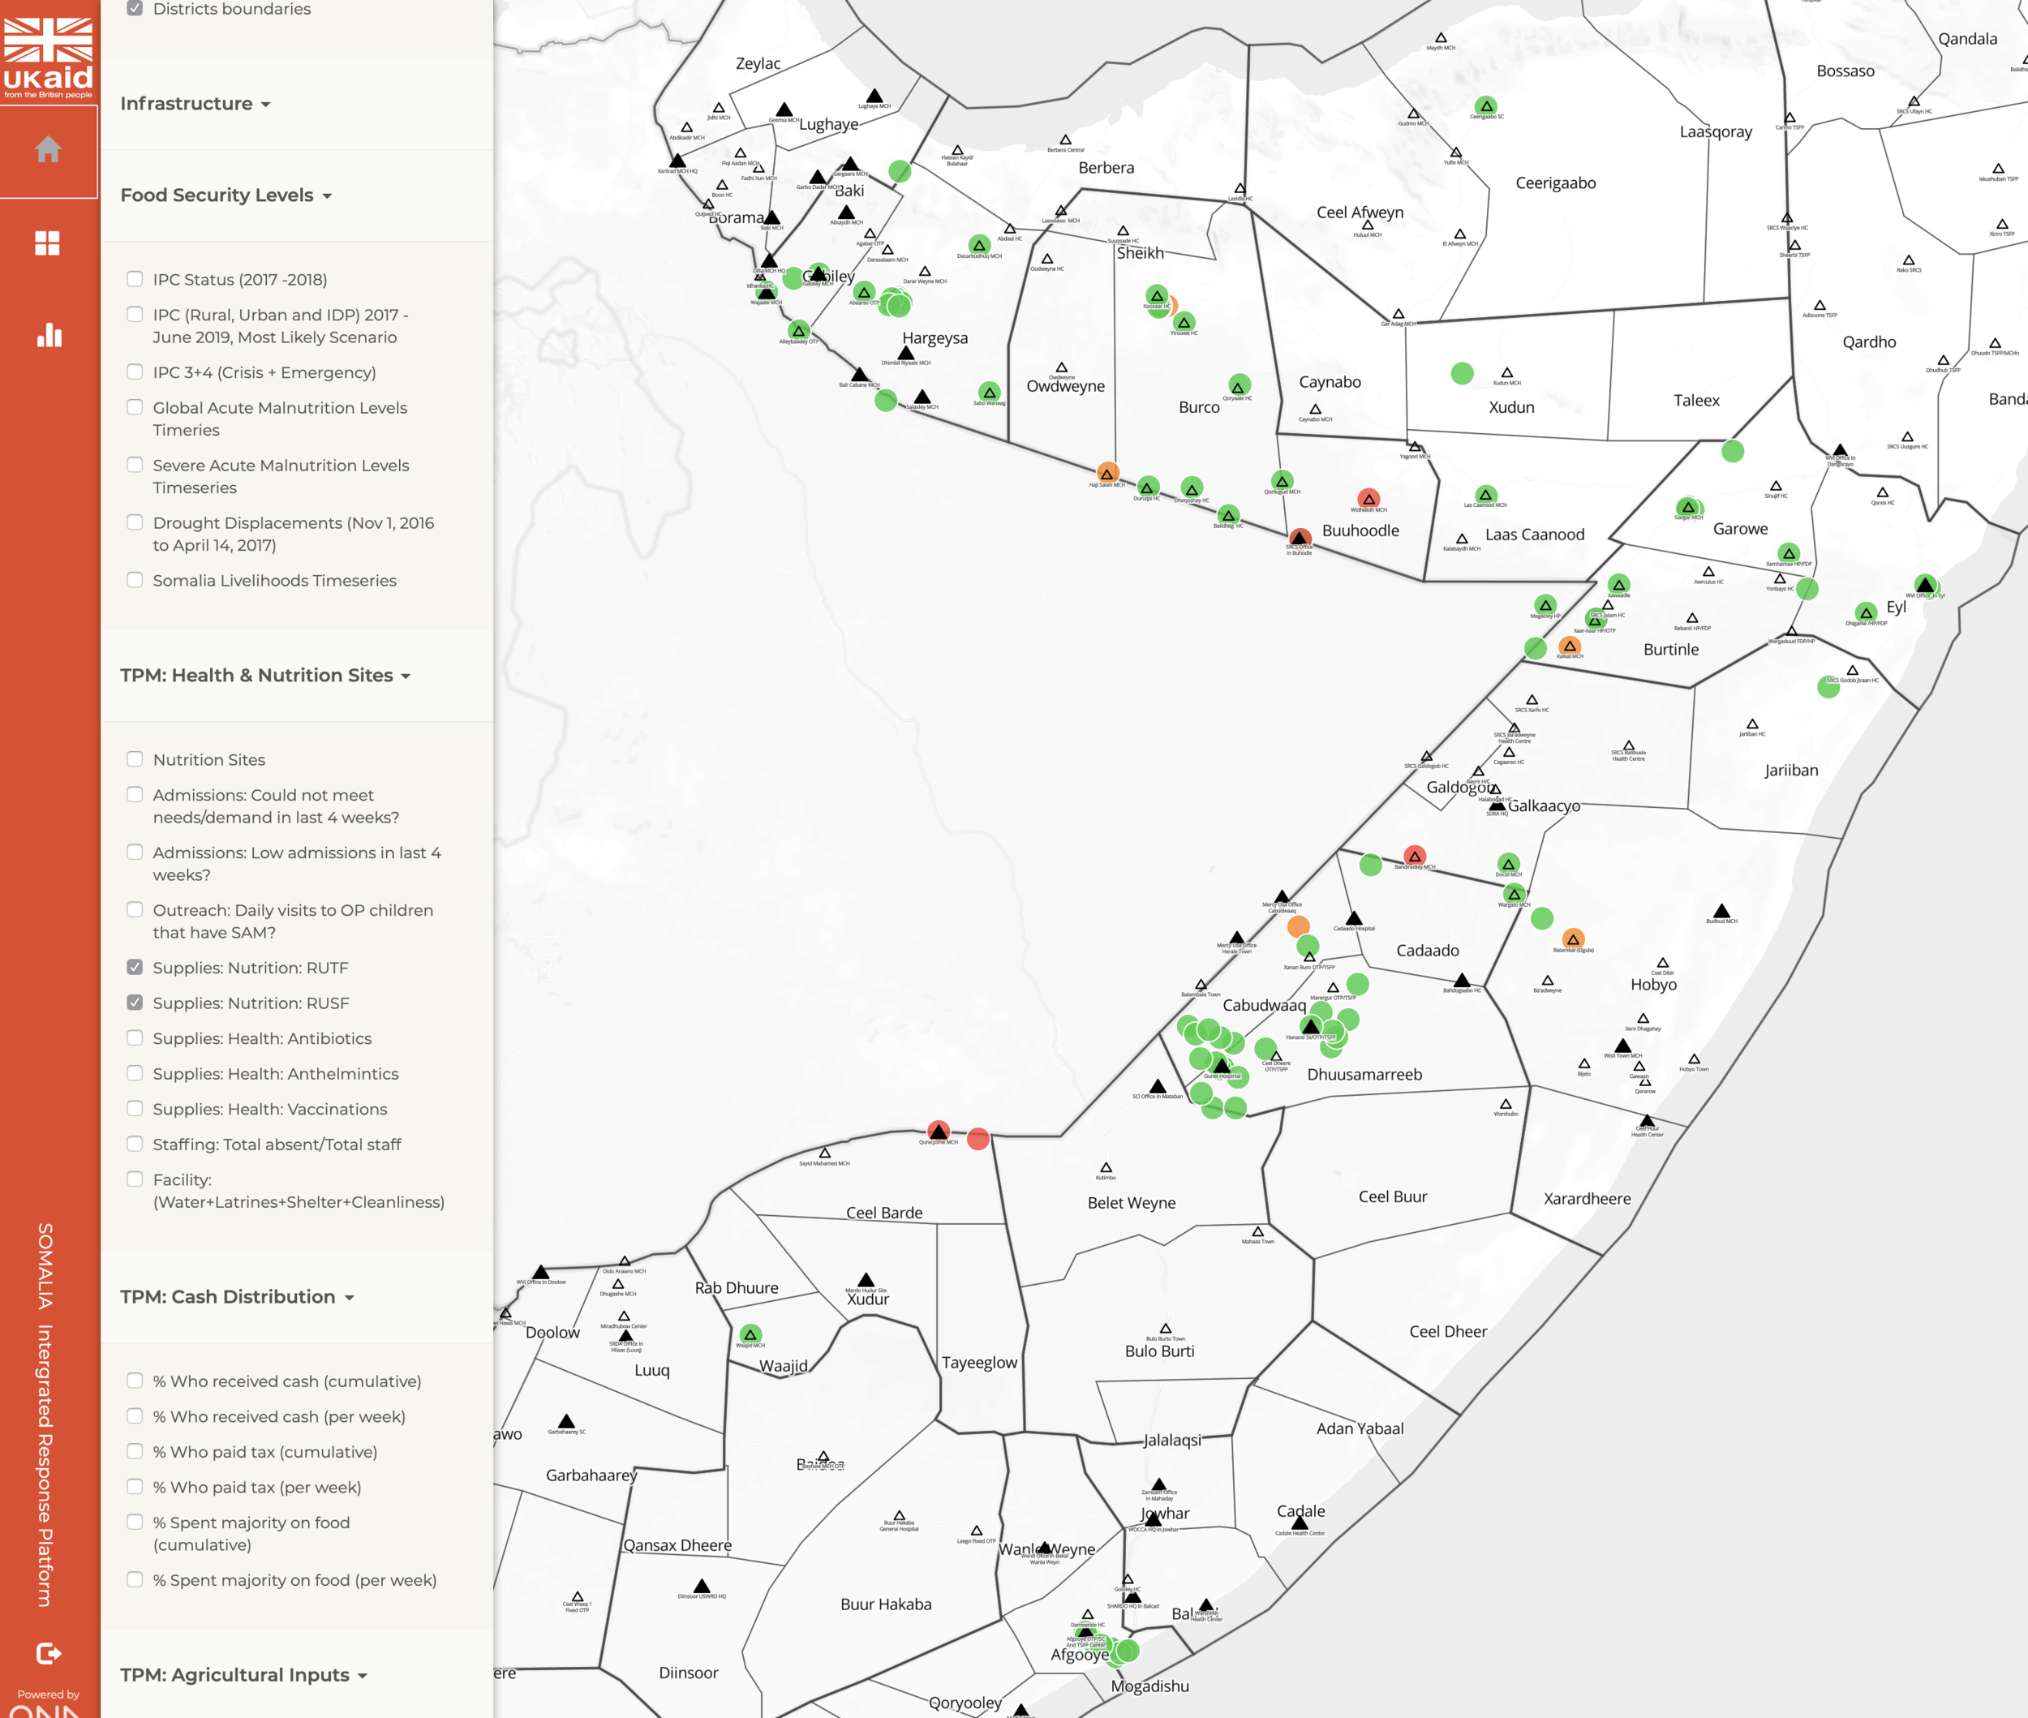This screenshot has width=2028, height=1718.
Task: Click the red marker near Buuhoodle
Action: [1368, 500]
